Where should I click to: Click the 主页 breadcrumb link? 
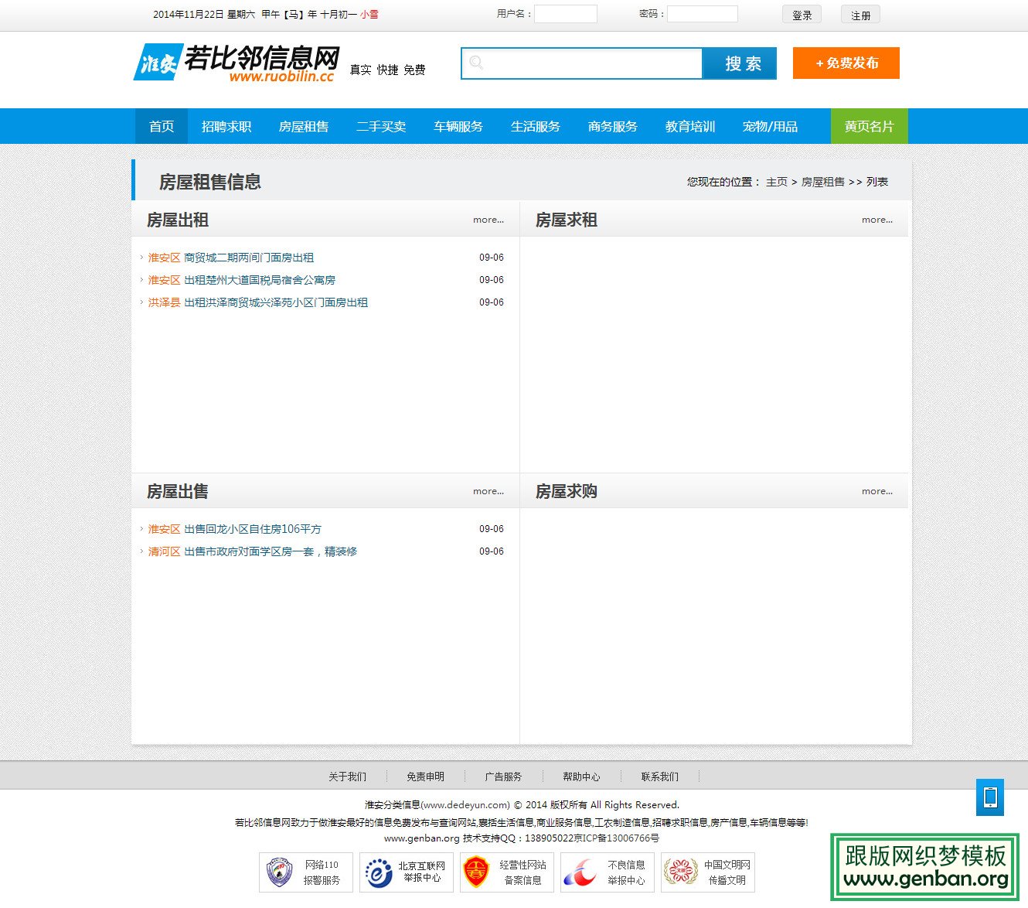(777, 182)
